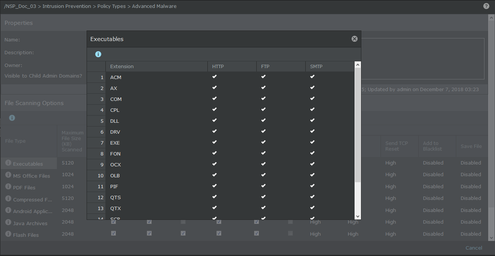
Task: Select the DRV extension row
Action: [221, 132]
